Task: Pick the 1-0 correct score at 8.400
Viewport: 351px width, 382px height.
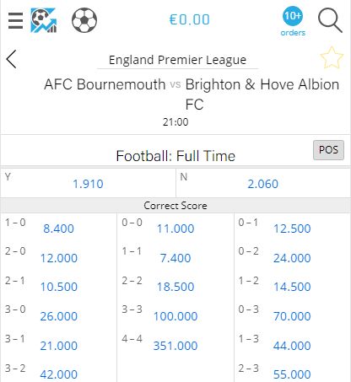Action: (x=59, y=229)
